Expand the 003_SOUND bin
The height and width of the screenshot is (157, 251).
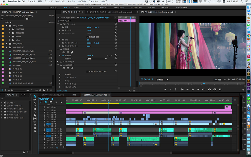pyautogui.click(x=7, y=44)
